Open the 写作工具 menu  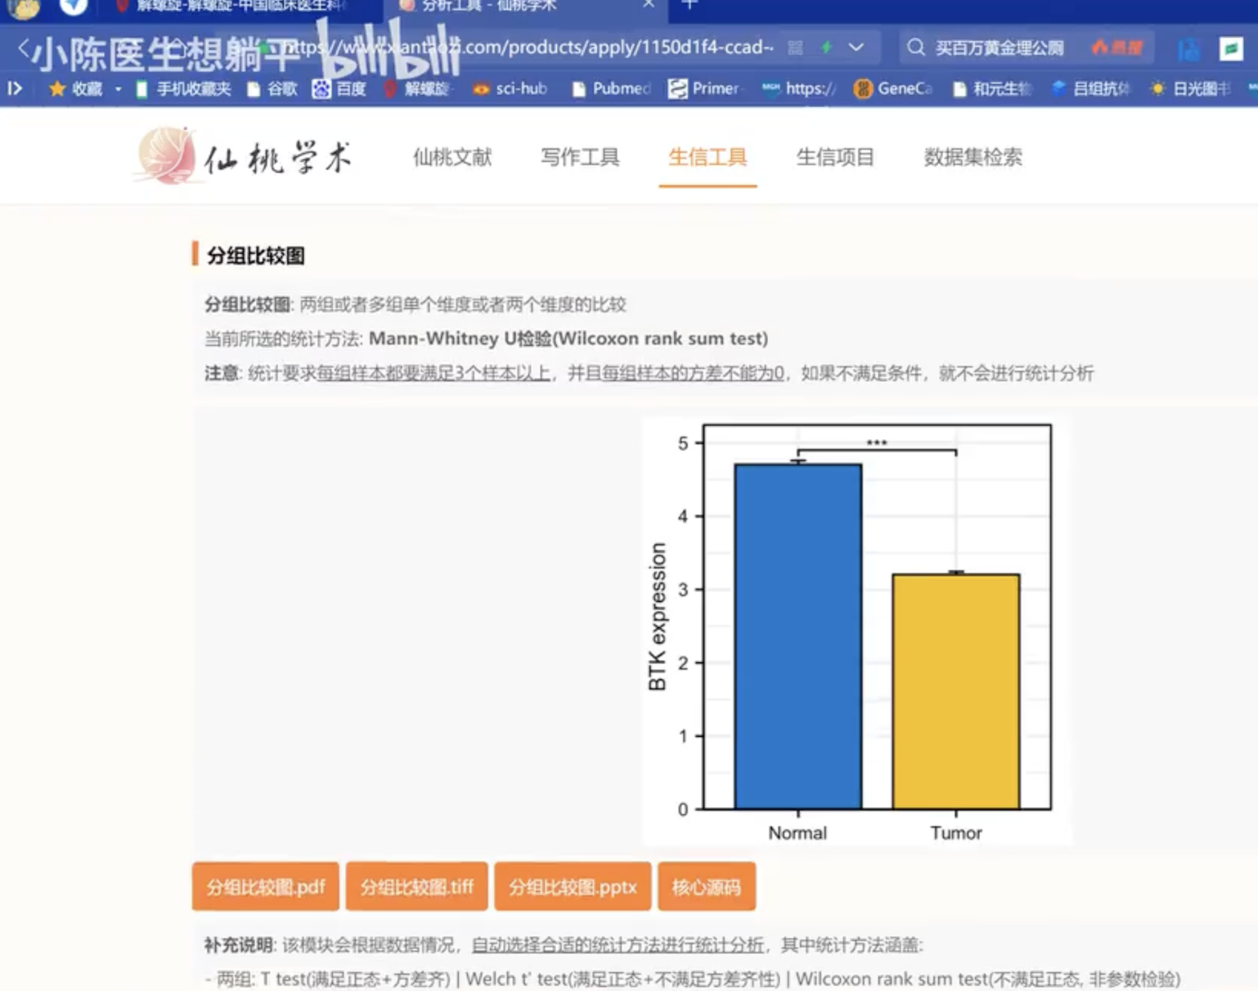pyautogui.click(x=580, y=157)
